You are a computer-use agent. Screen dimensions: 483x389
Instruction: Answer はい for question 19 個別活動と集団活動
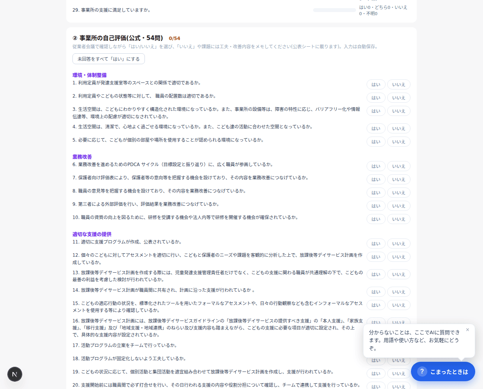click(376, 373)
